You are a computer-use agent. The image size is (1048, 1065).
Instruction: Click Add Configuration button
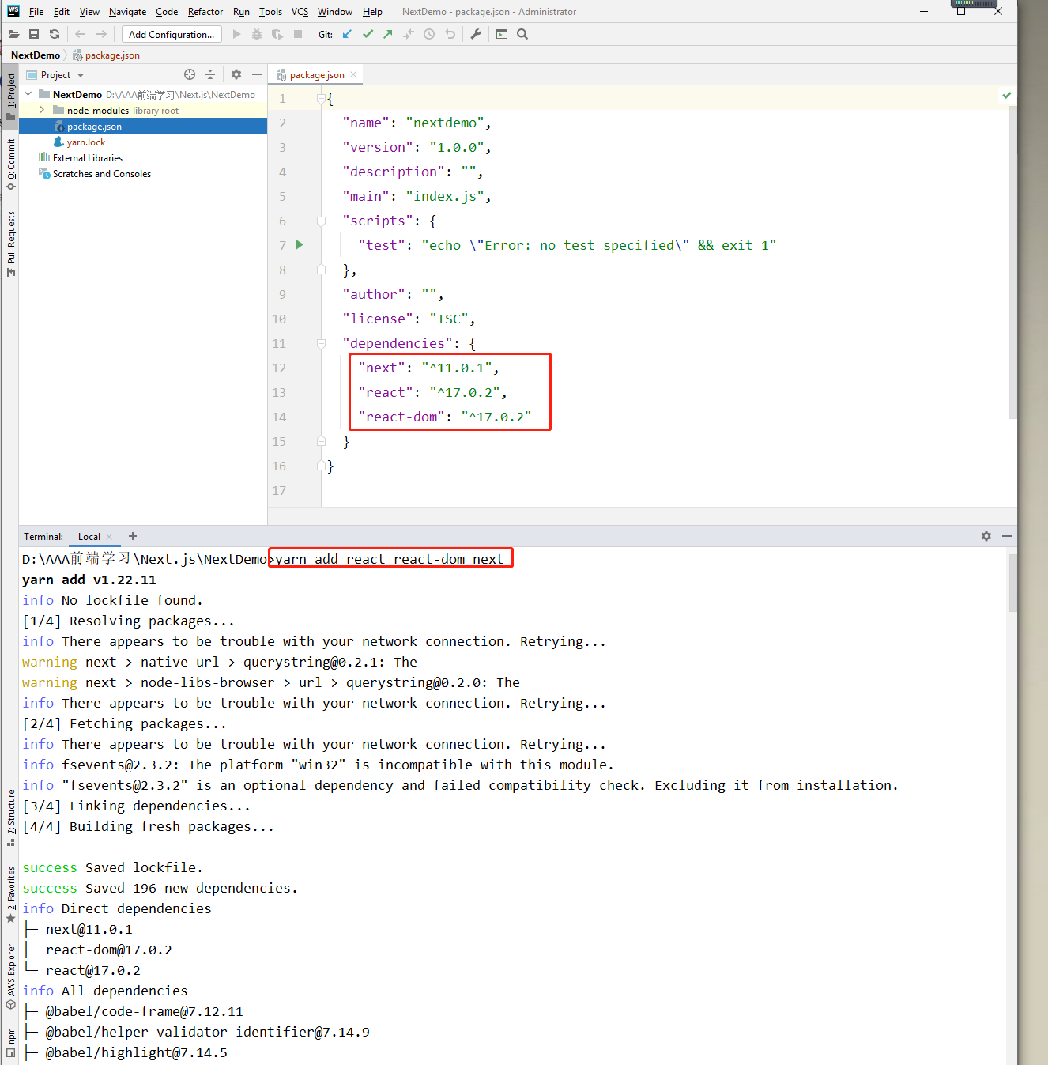(x=172, y=34)
